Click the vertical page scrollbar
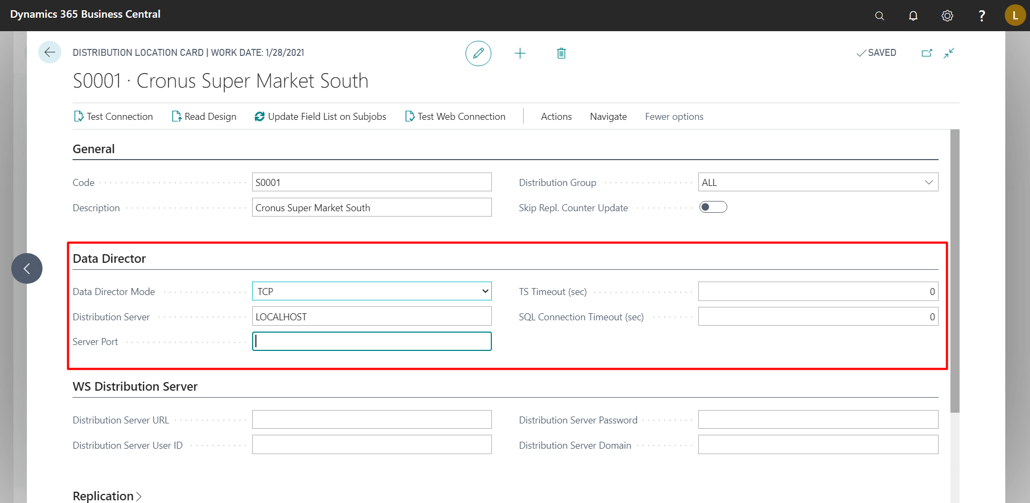 (x=955, y=271)
